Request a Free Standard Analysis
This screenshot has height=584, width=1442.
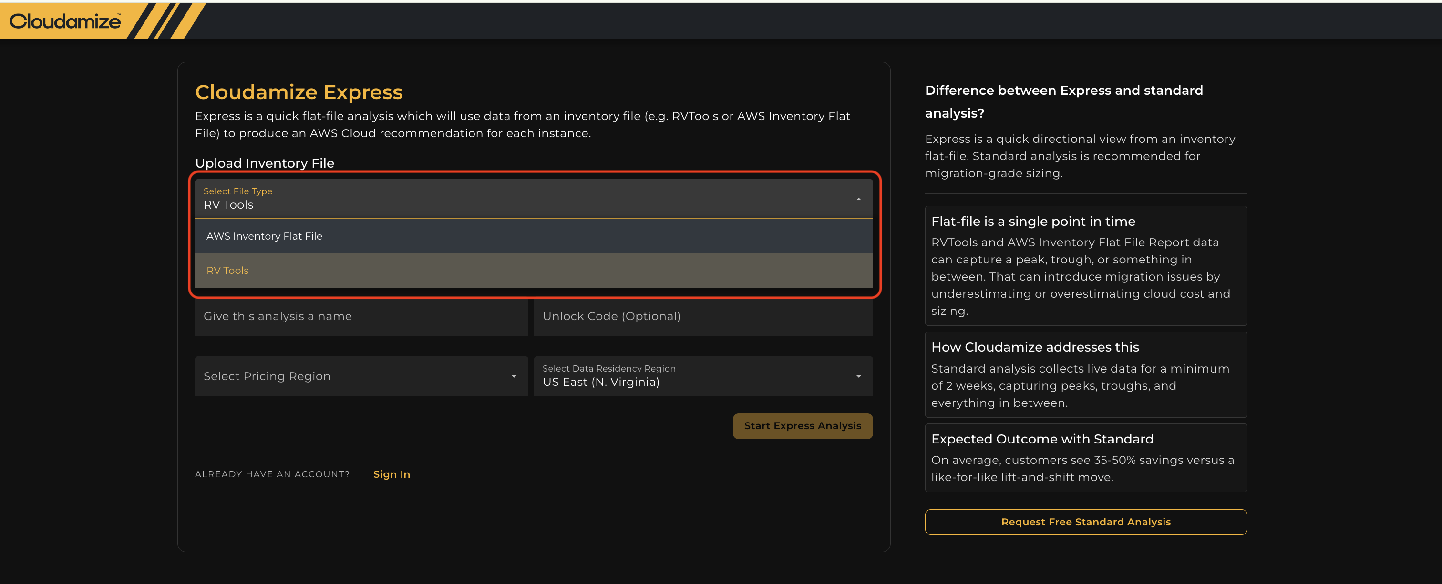click(1085, 522)
